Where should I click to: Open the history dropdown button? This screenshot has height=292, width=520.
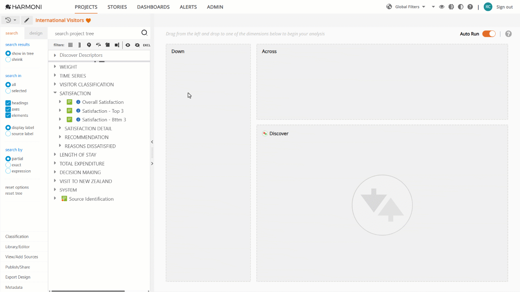click(x=11, y=20)
